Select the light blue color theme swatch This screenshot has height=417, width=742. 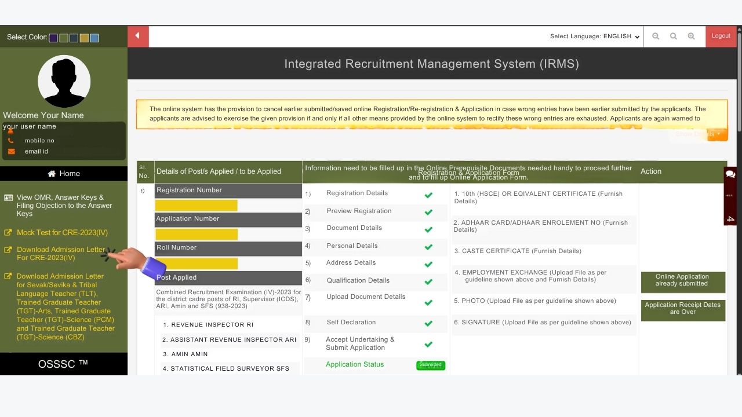94,38
